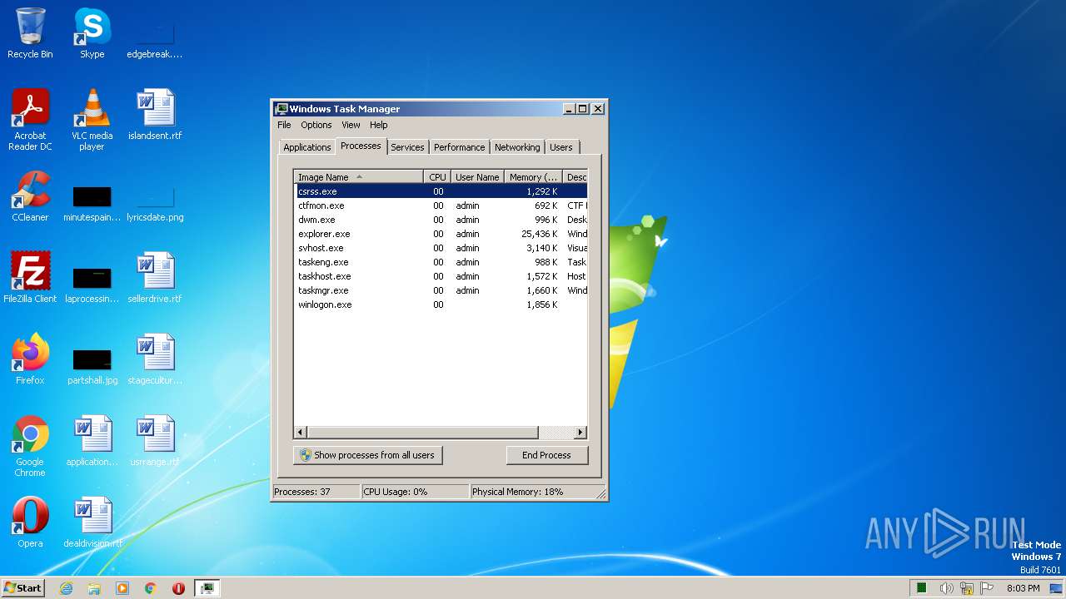1066x599 pixels.
Task: Select the taskeng.exe process row
Action: (x=441, y=262)
